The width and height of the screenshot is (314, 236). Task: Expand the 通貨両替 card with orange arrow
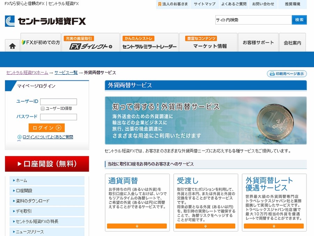[x=137, y=226]
